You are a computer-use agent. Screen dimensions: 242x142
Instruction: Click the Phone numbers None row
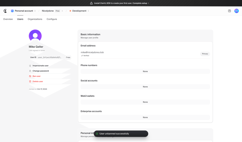tap(145, 71)
